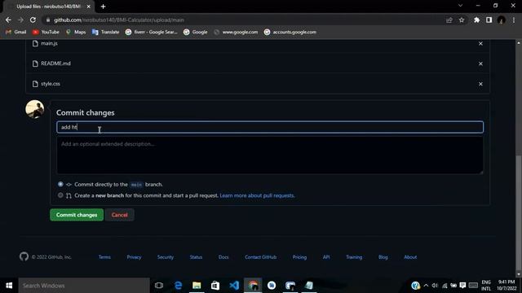
Task: Open the Chrome three-dot menu
Action: pos(514,20)
